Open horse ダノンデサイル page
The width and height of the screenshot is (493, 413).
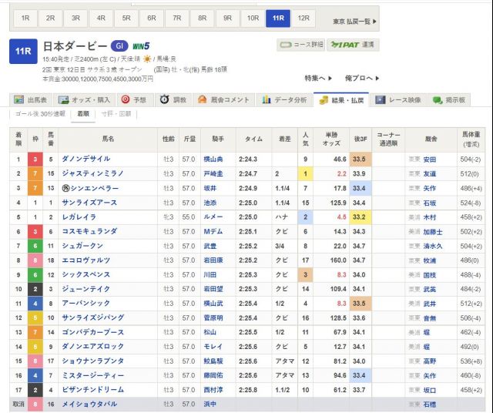tap(86, 159)
